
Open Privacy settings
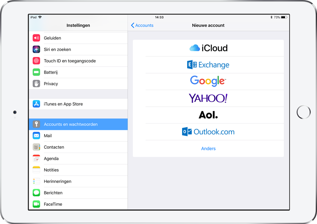[x=78, y=84]
